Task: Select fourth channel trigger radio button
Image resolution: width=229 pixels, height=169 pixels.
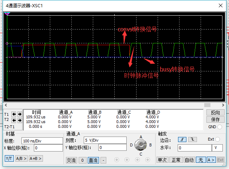Action: coord(147,160)
